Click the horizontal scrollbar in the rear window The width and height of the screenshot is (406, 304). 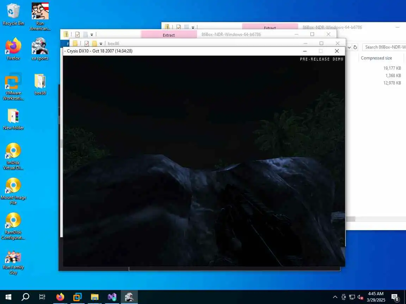click(x=351, y=219)
